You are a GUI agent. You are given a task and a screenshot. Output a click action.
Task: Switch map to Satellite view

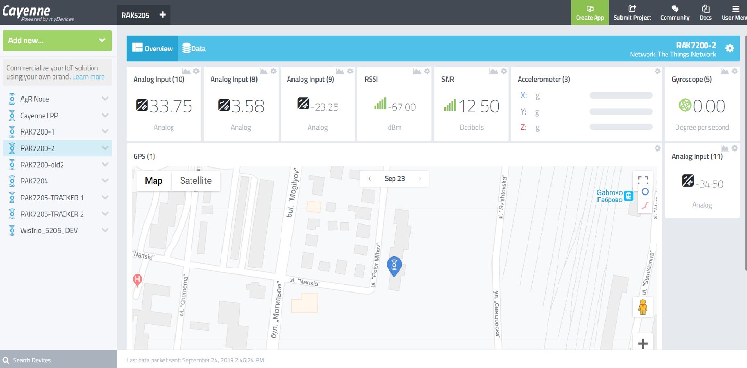[x=196, y=181]
